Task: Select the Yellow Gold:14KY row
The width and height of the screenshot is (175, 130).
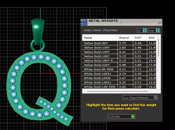Action: coord(119,52)
